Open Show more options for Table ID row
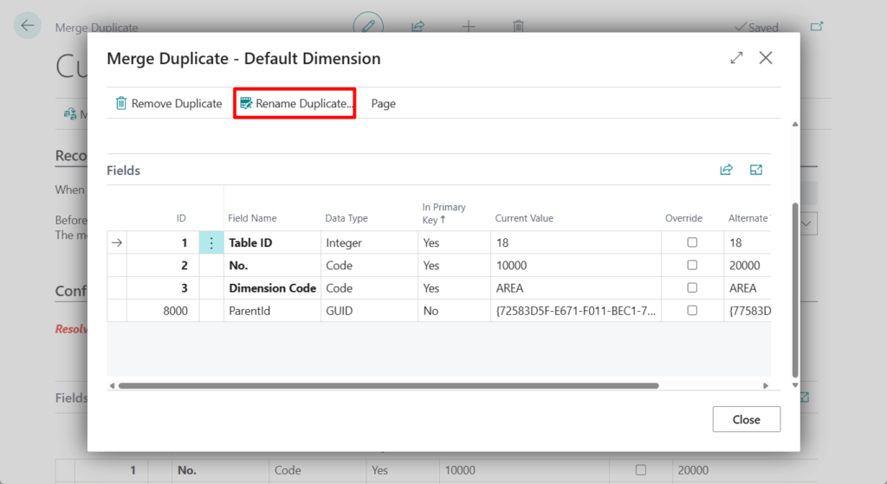The width and height of the screenshot is (887, 484). [x=211, y=243]
